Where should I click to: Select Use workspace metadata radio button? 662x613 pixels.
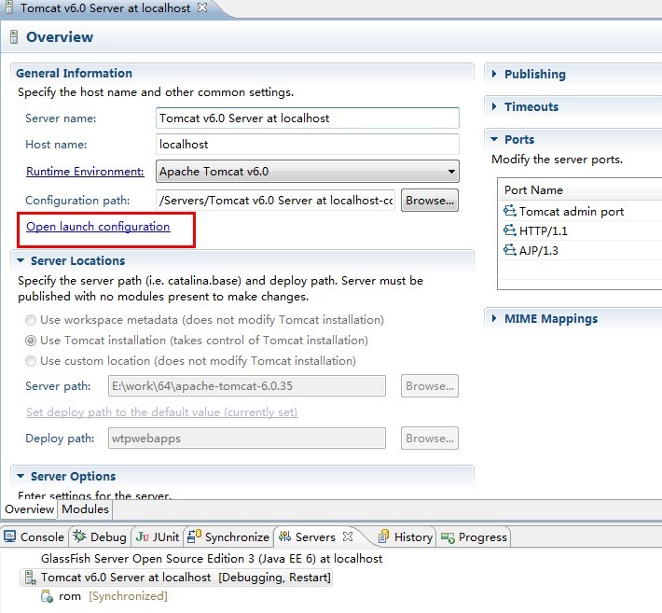coord(31,320)
